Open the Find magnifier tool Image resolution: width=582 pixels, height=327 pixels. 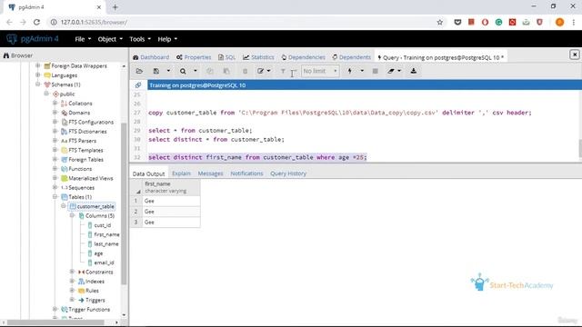(183, 71)
